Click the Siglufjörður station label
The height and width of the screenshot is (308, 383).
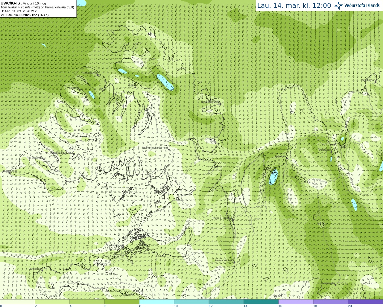(368, 80)
